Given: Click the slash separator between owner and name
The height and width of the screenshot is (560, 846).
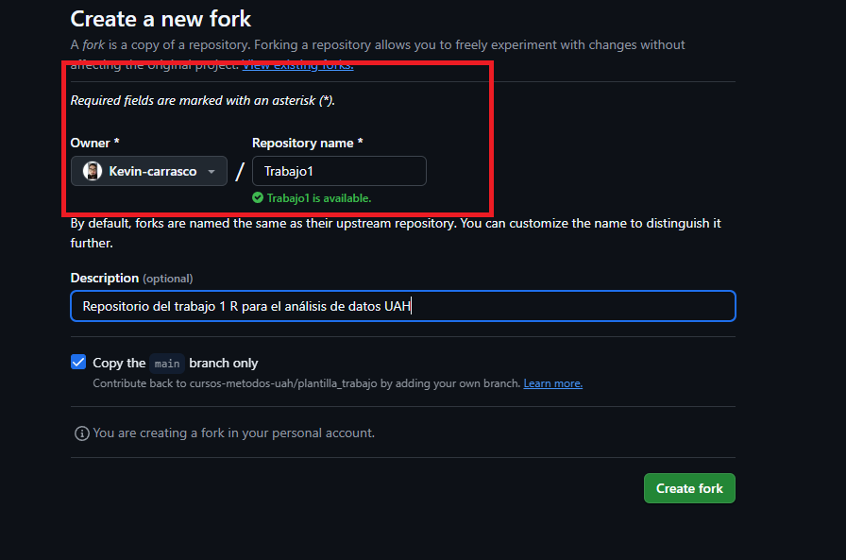Looking at the screenshot, I should [240, 171].
